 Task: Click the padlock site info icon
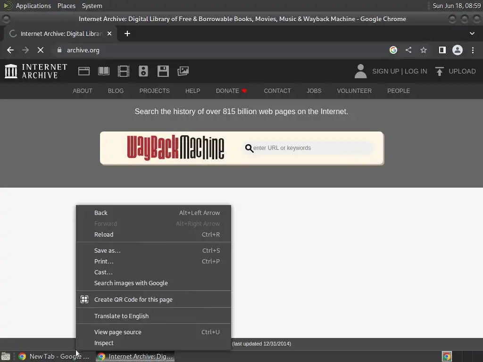tap(59, 50)
